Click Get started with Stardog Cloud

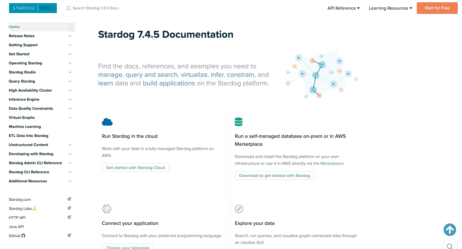tap(136, 168)
